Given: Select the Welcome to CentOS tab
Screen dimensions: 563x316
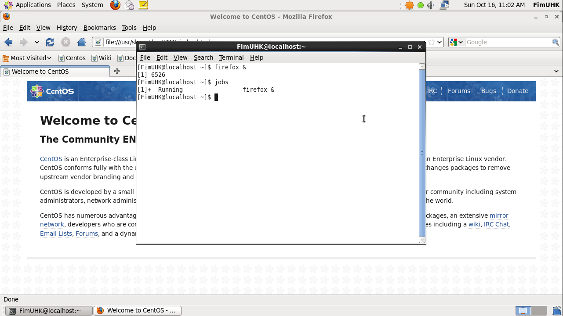Looking at the screenshot, I should tap(55, 72).
